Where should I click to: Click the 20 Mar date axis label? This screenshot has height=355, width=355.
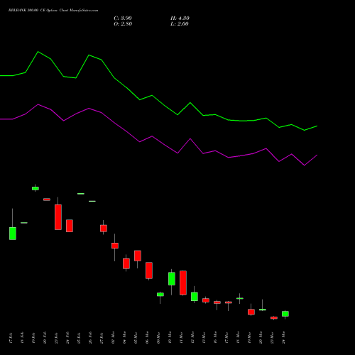261,337
